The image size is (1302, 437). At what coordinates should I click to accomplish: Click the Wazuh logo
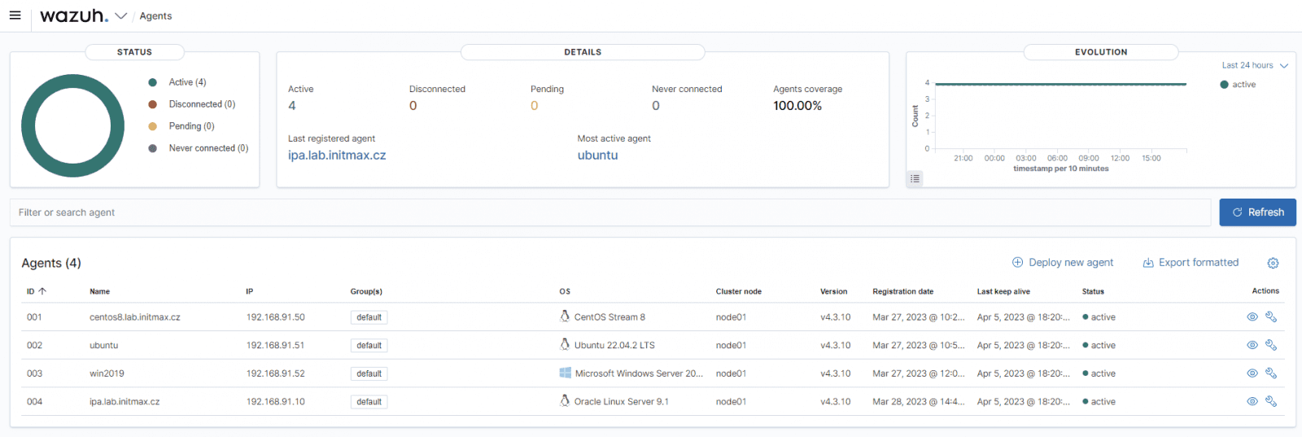point(74,15)
